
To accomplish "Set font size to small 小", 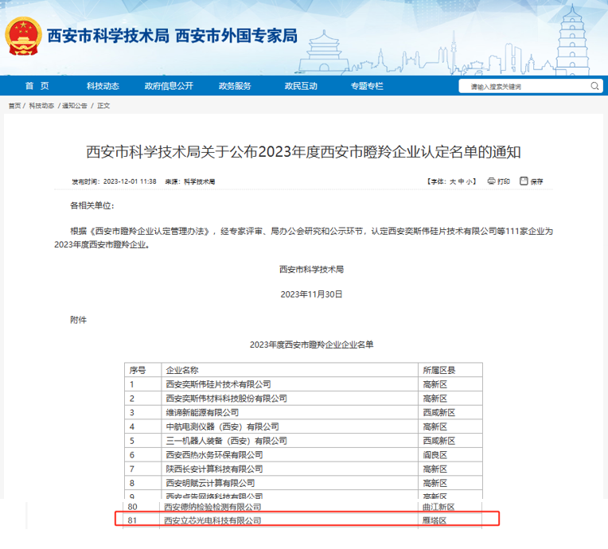I will coord(470,182).
